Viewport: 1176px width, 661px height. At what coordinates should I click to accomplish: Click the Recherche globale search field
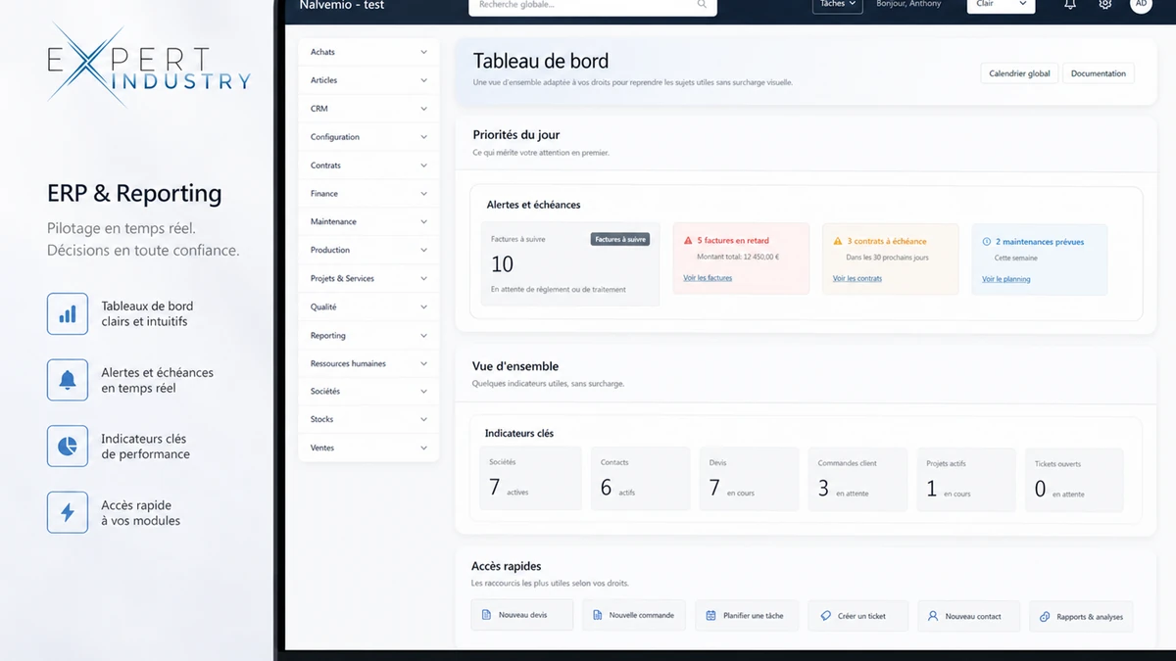(593, 5)
